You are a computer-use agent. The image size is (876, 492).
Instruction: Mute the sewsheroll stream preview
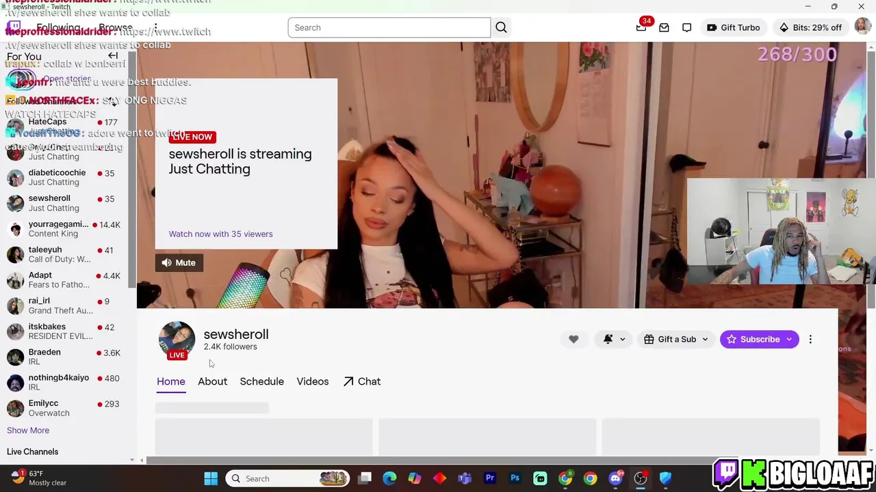coord(179,262)
